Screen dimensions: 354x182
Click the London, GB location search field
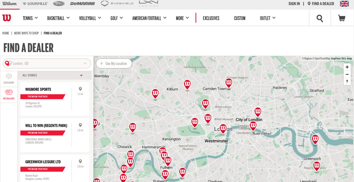(47, 63)
